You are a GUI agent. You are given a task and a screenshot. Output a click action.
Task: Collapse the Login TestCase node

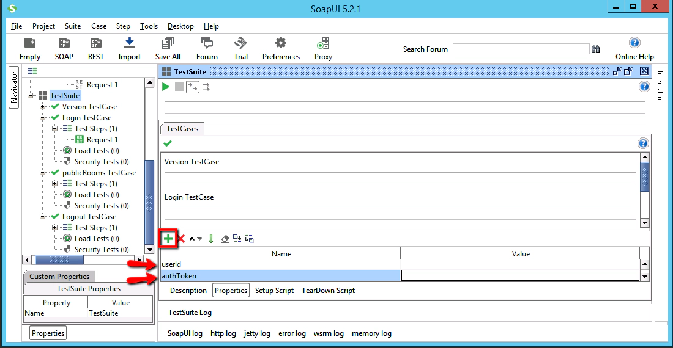[x=42, y=117]
